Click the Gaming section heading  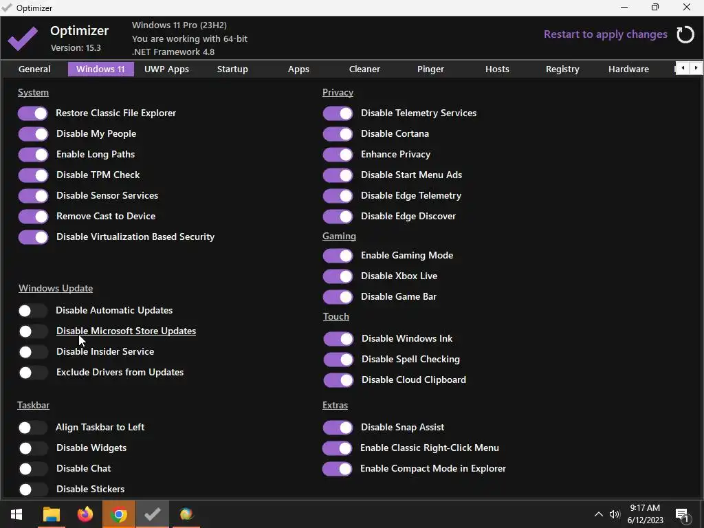click(339, 236)
